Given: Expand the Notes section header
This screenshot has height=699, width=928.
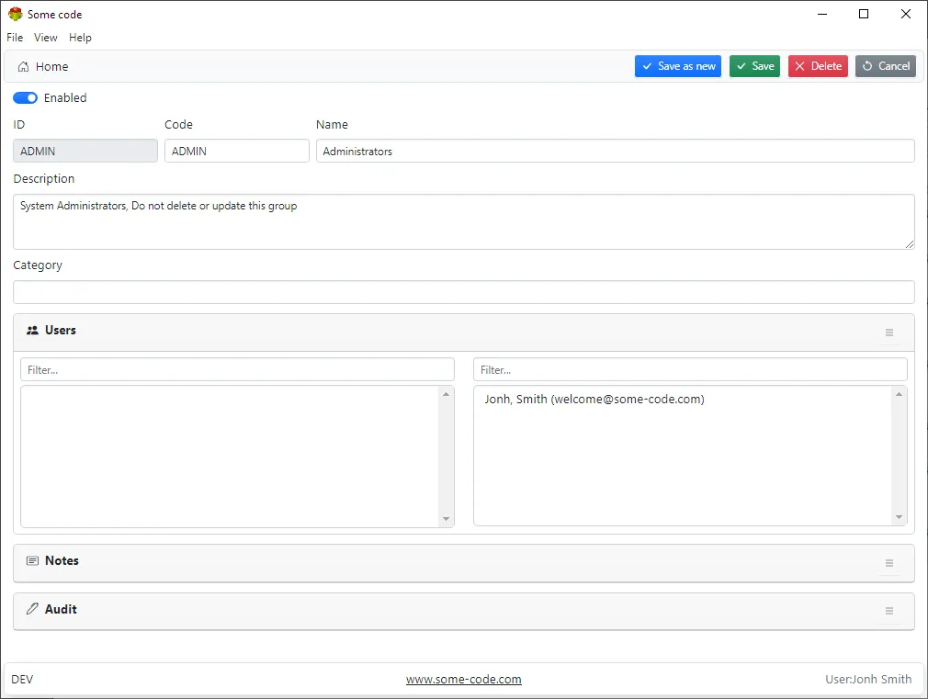Looking at the screenshot, I should pos(62,561).
